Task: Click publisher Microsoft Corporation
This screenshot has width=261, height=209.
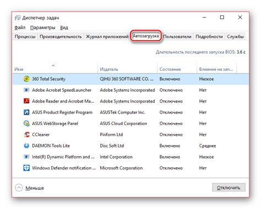Action: coord(121,168)
